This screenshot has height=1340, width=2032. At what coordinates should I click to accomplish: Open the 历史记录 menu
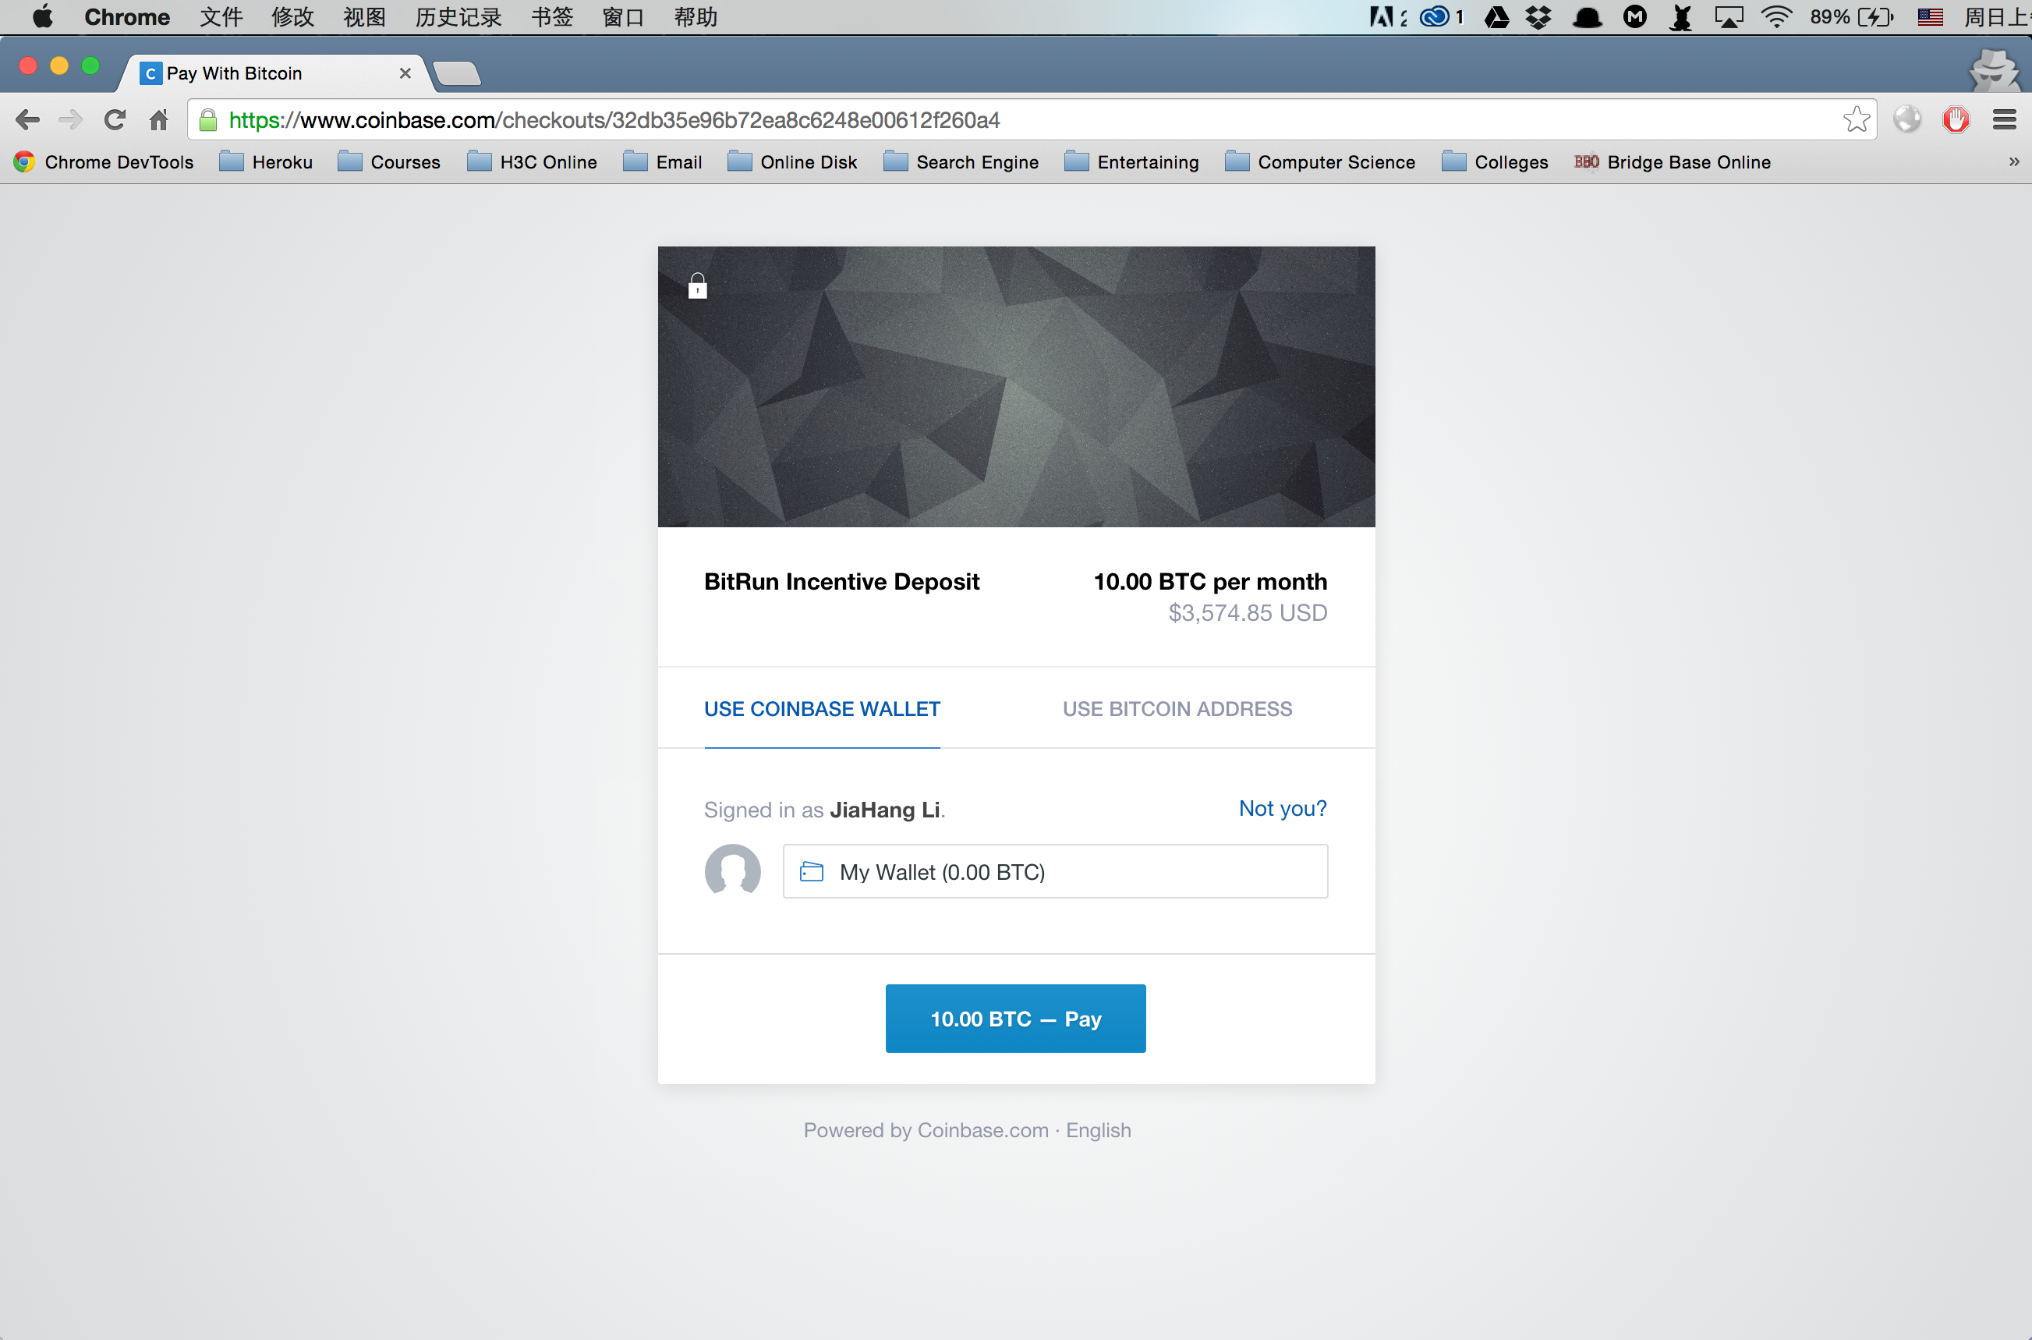click(458, 17)
